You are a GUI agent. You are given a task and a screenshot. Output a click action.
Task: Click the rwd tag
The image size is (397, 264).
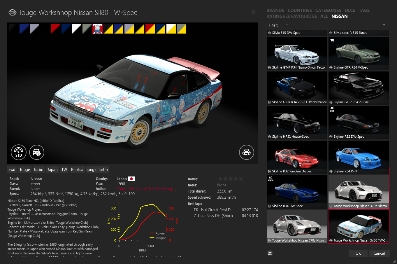click(x=12, y=169)
